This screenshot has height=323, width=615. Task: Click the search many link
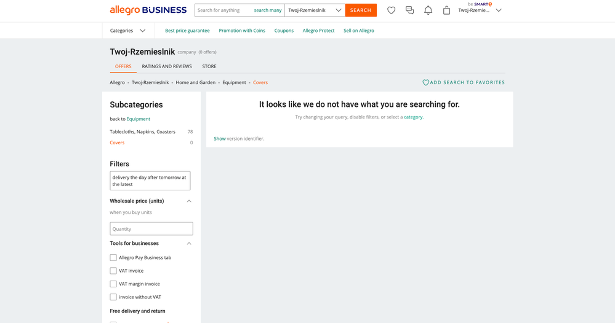pyautogui.click(x=268, y=10)
